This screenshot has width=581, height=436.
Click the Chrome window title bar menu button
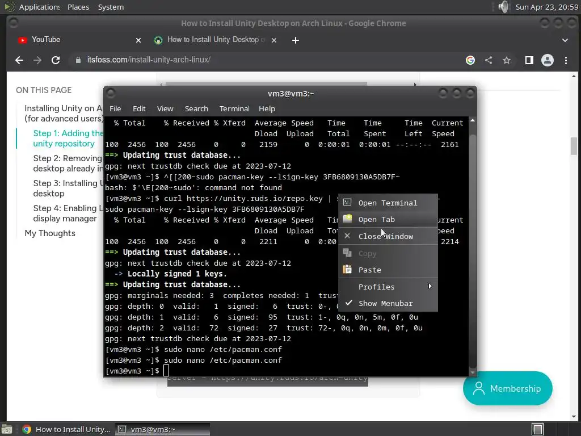click(14, 23)
